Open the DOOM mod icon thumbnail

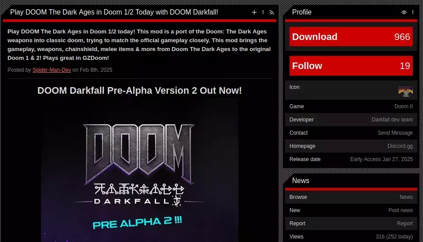(x=406, y=92)
